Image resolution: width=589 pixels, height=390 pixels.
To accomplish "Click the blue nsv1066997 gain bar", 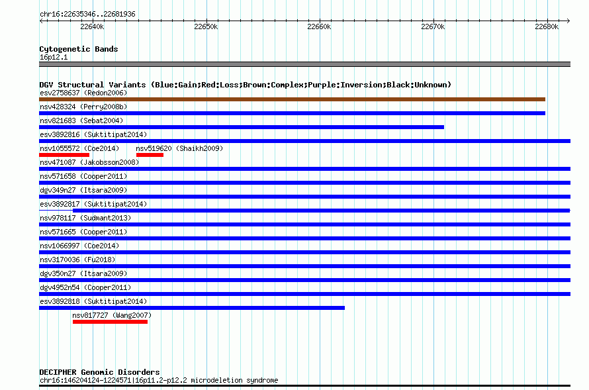I will 304,252.
